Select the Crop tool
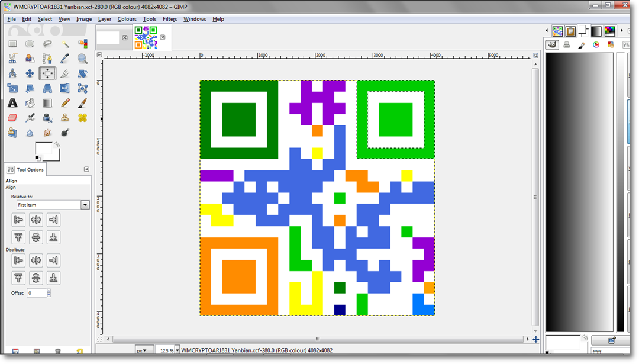Image resolution: width=639 pixels, height=364 pixels. pos(65,73)
